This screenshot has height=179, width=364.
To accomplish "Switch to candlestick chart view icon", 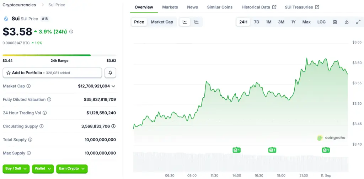I will [x=197, y=22].
